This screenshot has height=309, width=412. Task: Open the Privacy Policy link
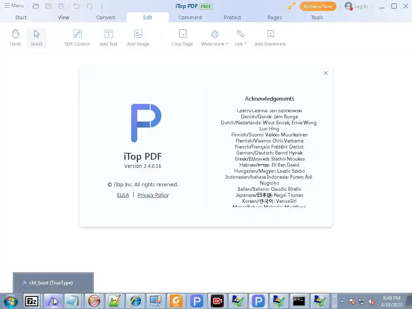[153, 195]
